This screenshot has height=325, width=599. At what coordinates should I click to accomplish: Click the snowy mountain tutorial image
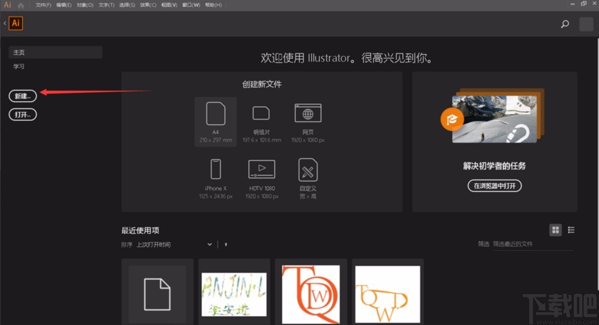tap(494, 119)
